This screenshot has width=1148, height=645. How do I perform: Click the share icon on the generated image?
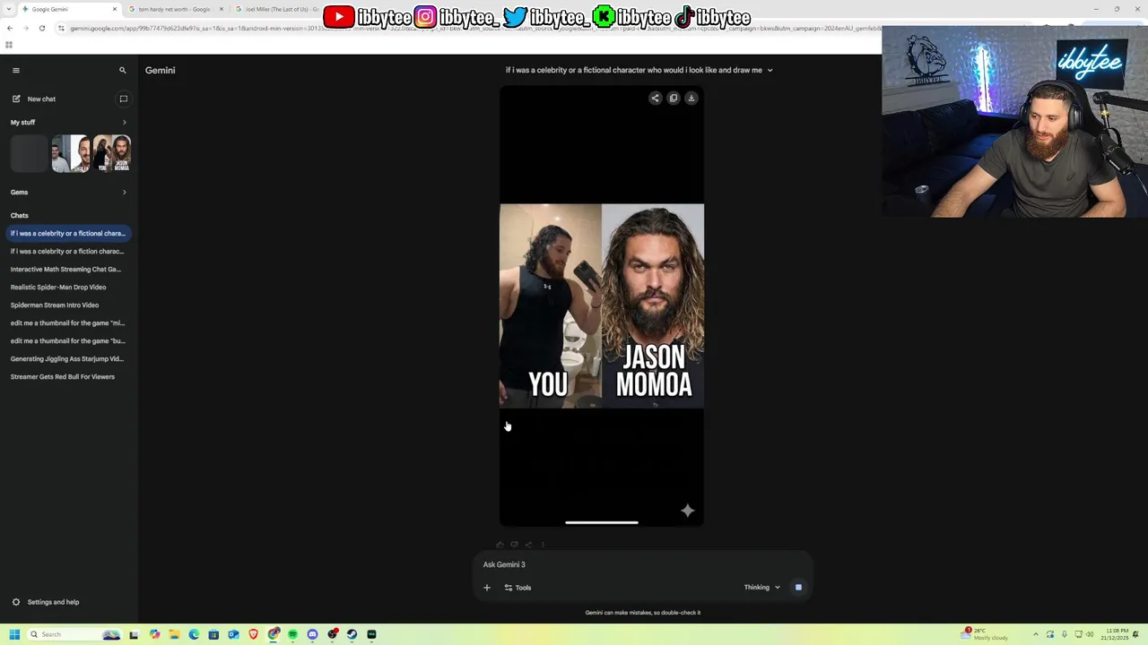click(655, 98)
